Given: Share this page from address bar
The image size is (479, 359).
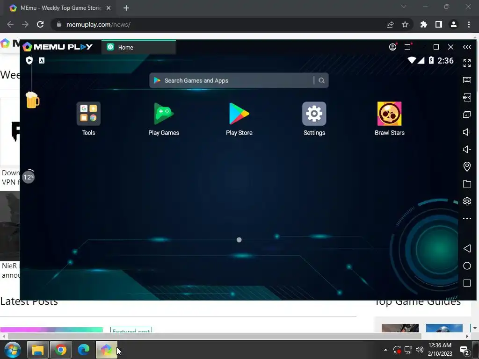Looking at the screenshot, I should pos(390,24).
